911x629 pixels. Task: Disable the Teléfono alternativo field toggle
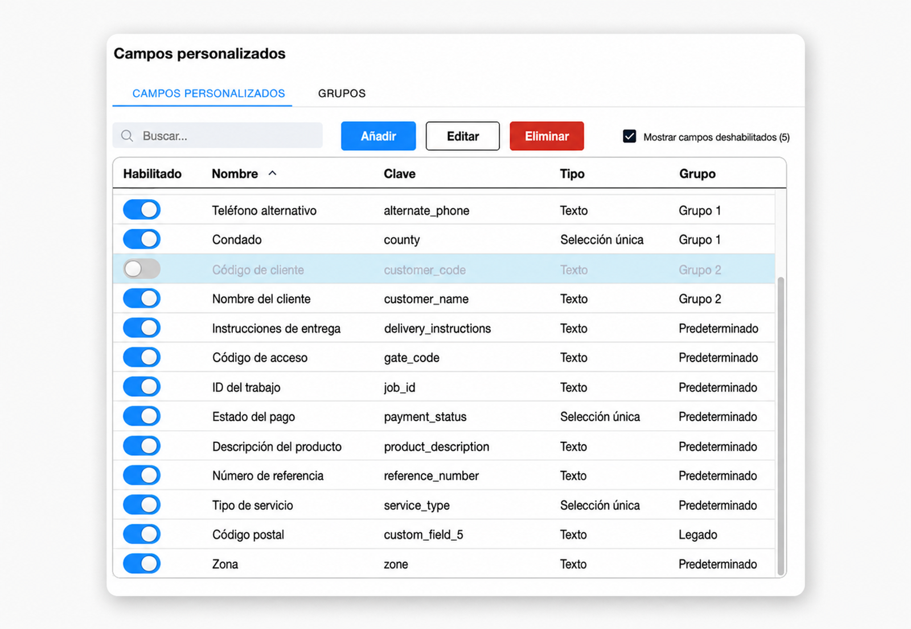(142, 210)
